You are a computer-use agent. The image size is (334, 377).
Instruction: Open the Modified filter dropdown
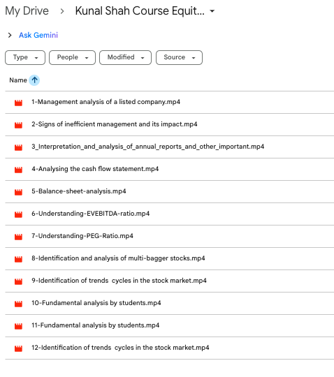point(125,57)
